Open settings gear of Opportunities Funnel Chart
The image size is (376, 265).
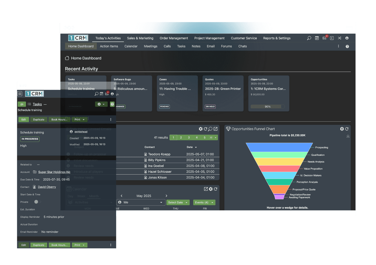point(342,129)
